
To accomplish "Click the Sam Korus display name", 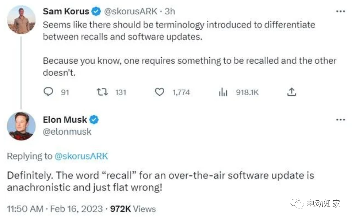I will coord(66,11).
